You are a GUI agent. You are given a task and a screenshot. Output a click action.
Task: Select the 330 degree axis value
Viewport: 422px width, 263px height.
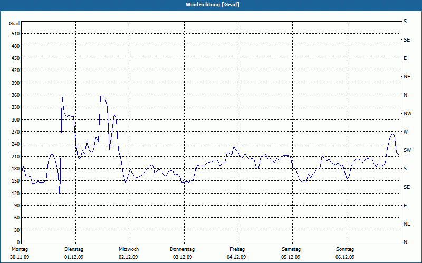click(x=16, y=107)
